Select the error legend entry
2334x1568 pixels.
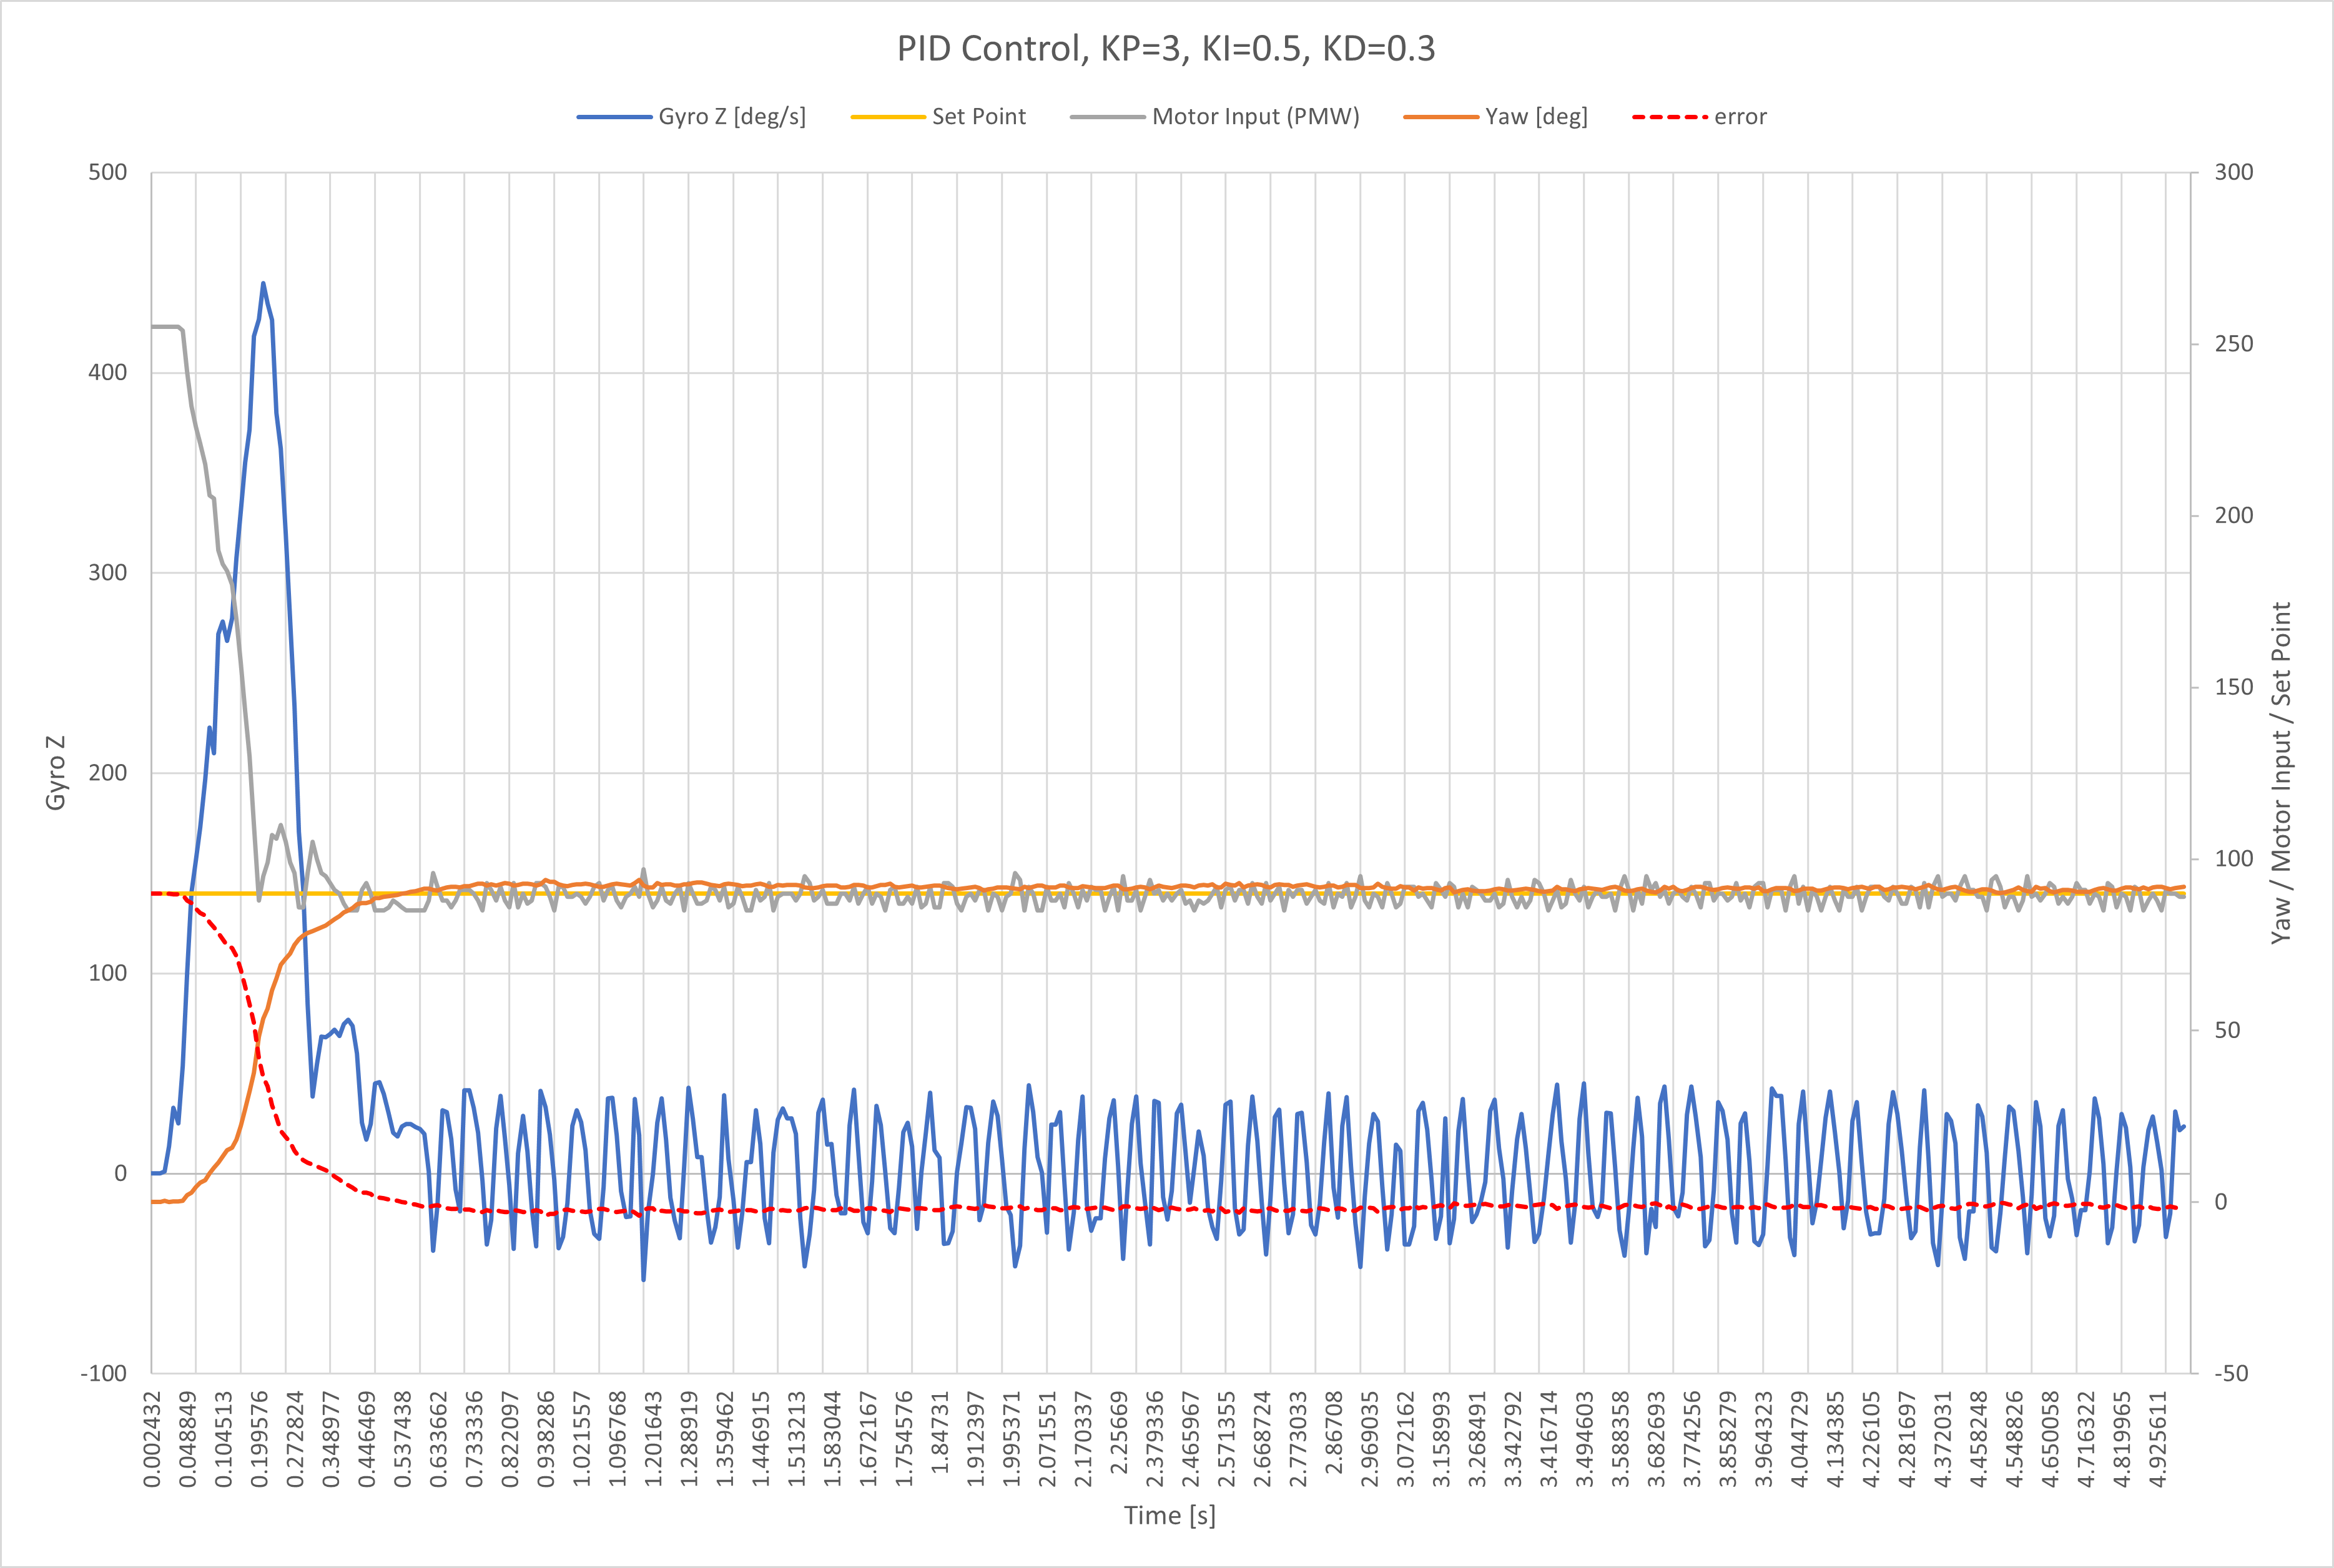[1700, 117]
